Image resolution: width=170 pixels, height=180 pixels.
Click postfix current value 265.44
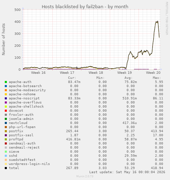(x=72, y=131)
